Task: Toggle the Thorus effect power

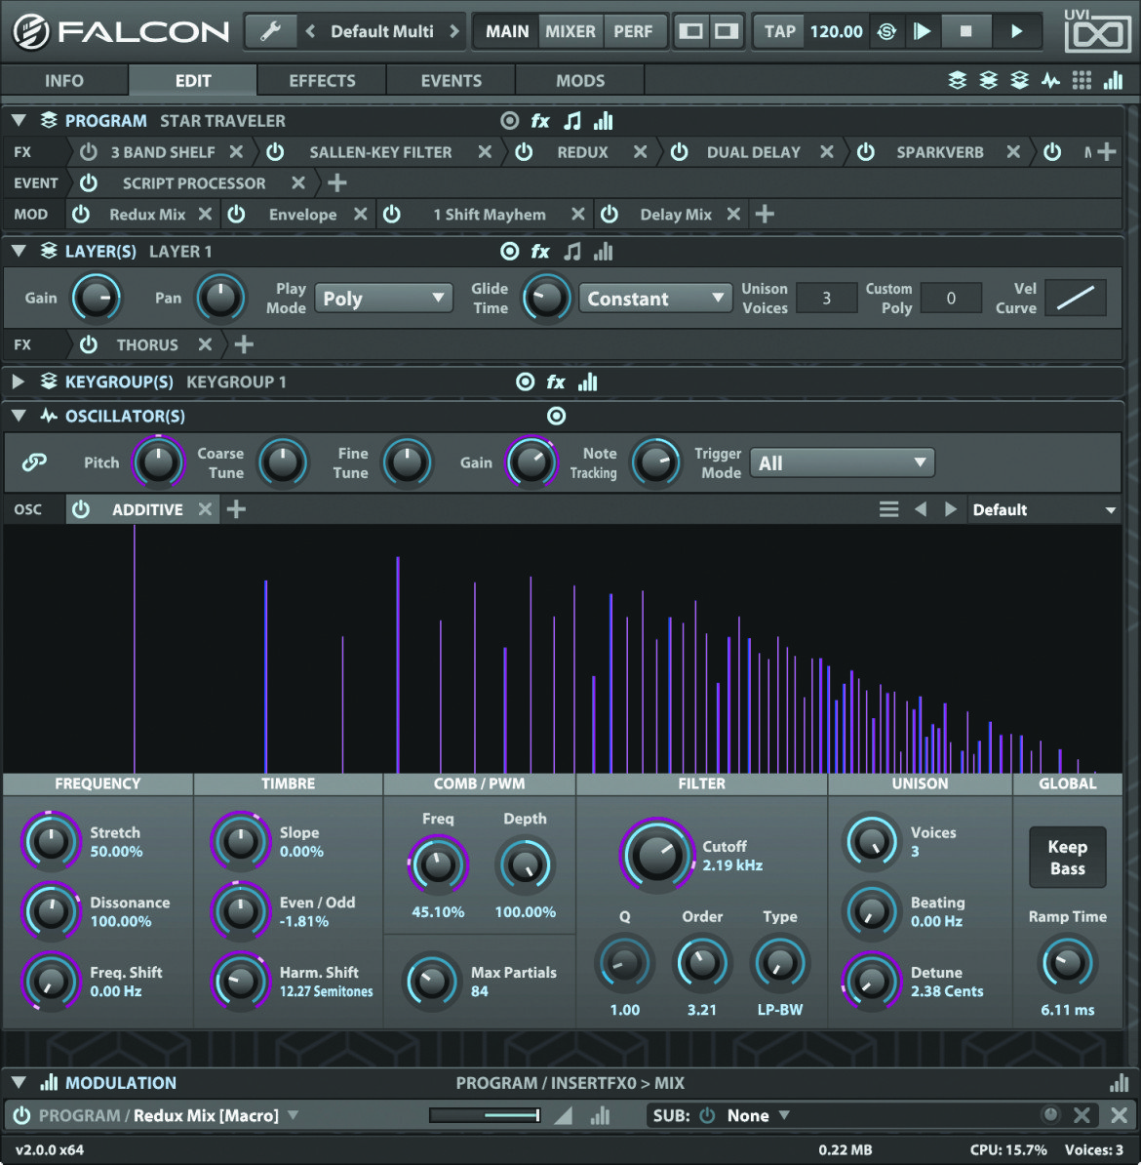Action: click(x=89, y=344)
